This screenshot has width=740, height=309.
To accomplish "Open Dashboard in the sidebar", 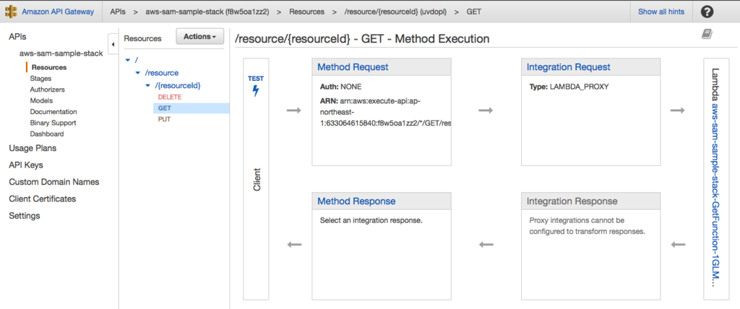I will (x=47, y=134).
